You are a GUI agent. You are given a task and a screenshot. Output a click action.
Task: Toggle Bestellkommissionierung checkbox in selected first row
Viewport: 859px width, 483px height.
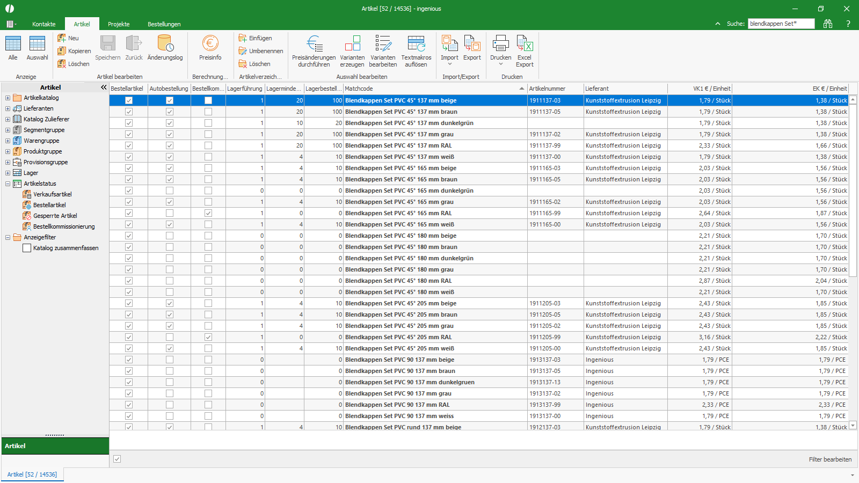tap(208, 100)
